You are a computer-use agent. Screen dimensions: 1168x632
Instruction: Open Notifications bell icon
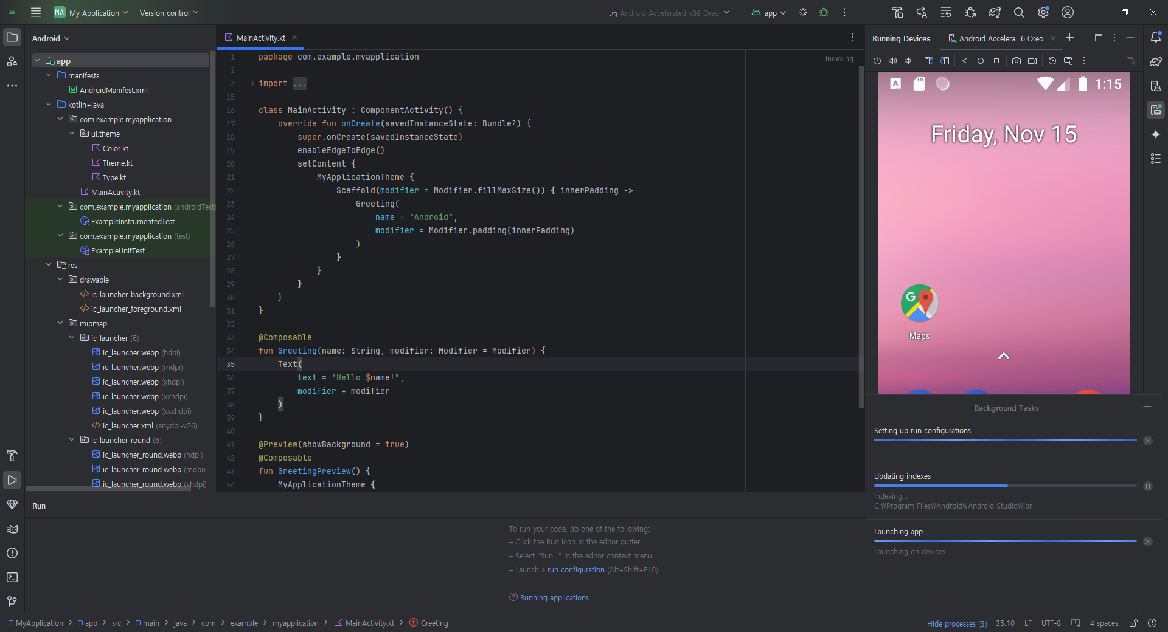1156,37
